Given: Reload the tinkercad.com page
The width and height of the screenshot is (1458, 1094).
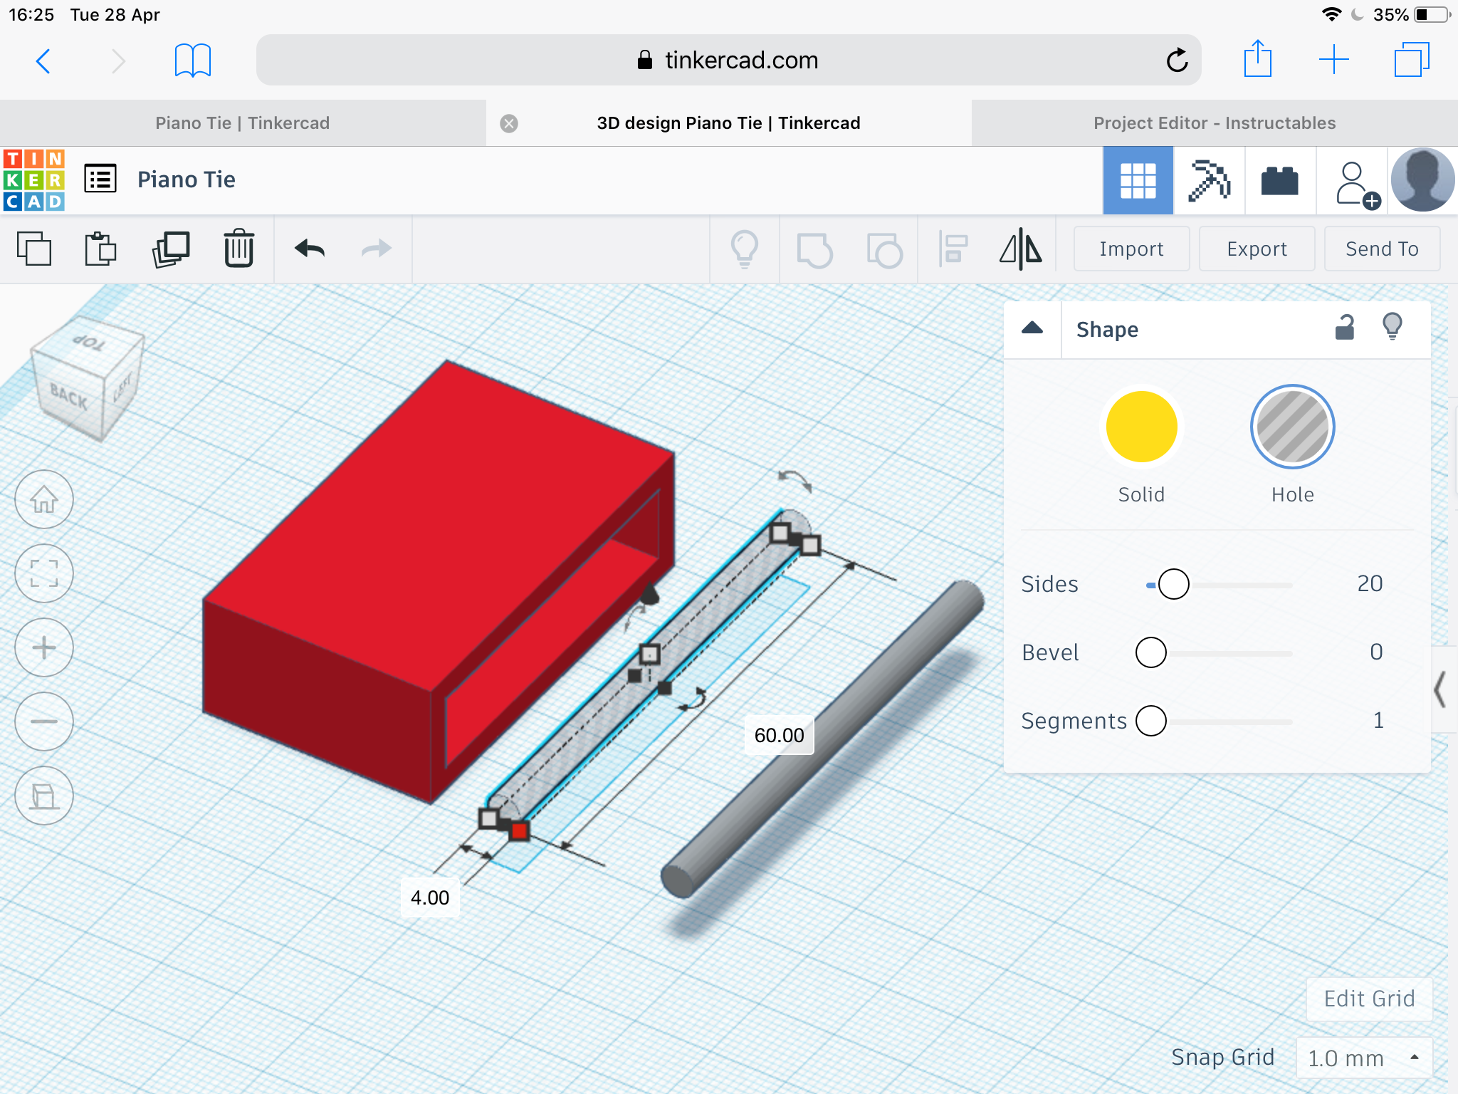Looking at the screenshot, I should (x=1177, y=61).
